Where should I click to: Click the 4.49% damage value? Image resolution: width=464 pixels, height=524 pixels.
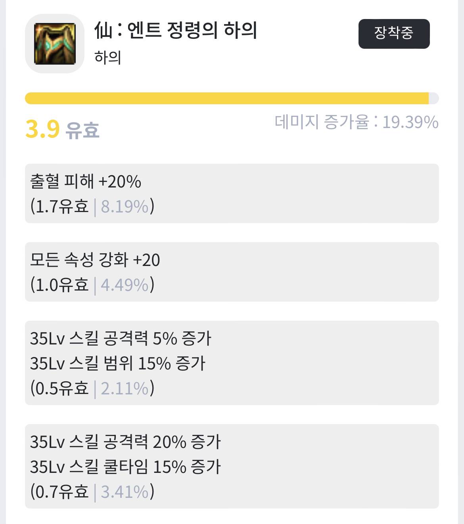[x=125, y=285]
